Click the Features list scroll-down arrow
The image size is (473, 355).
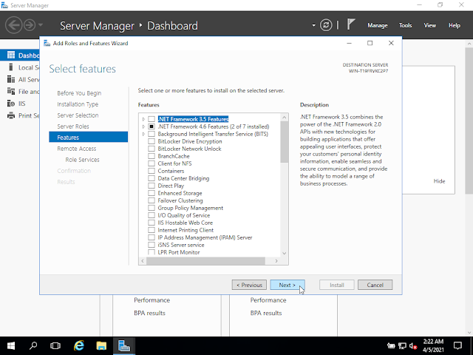point(284,253)
